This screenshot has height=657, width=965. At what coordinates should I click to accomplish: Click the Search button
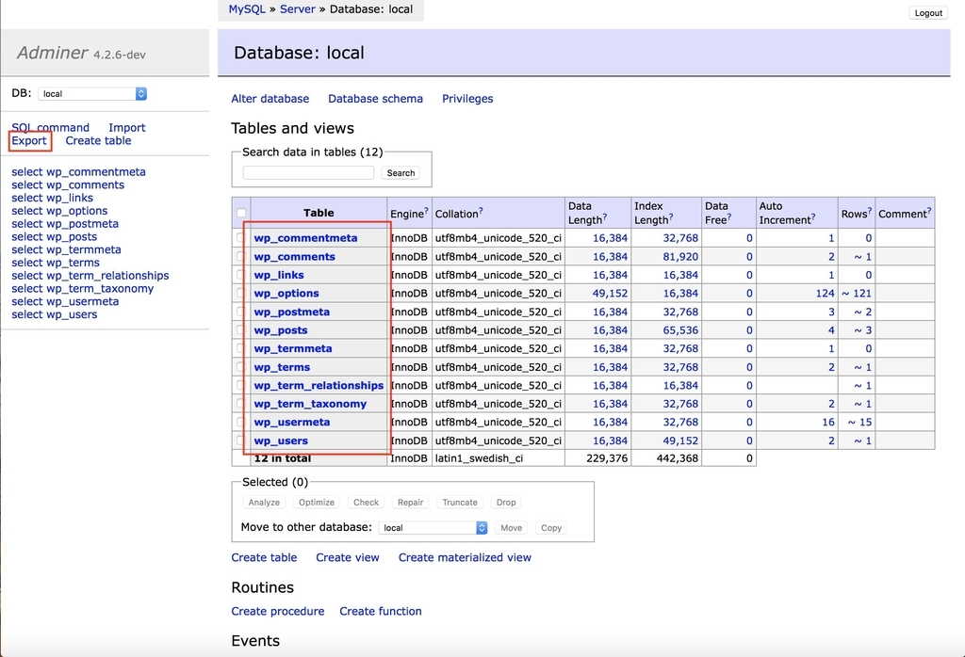(x=401, y=172)
